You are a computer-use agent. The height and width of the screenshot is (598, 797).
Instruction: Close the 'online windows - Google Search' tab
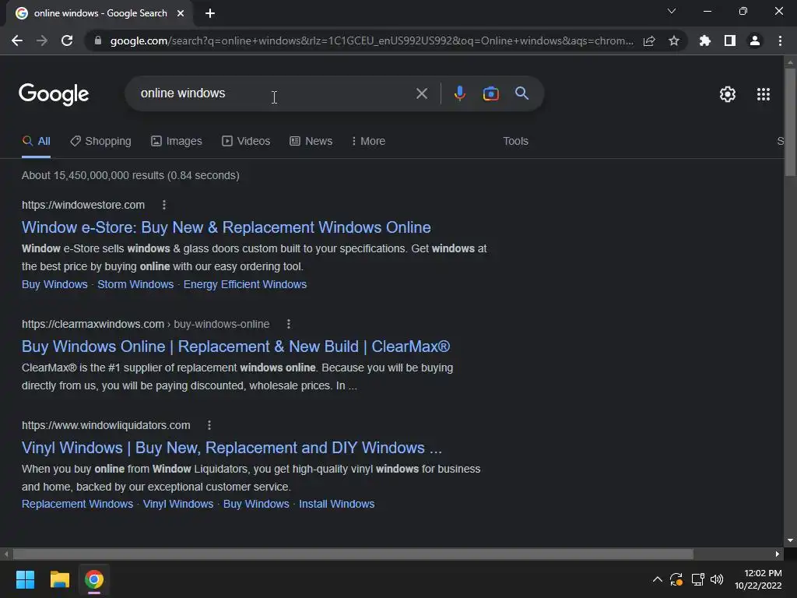tap(181, 13)
